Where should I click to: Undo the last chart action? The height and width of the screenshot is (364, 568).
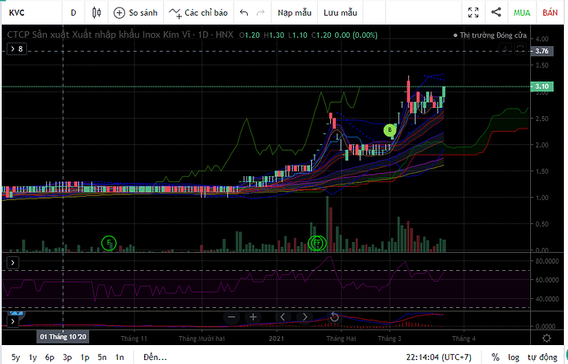coord(244,12)
